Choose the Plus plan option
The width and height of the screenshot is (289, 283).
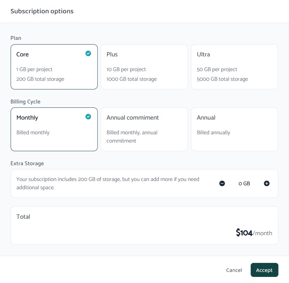coord(144,67)
